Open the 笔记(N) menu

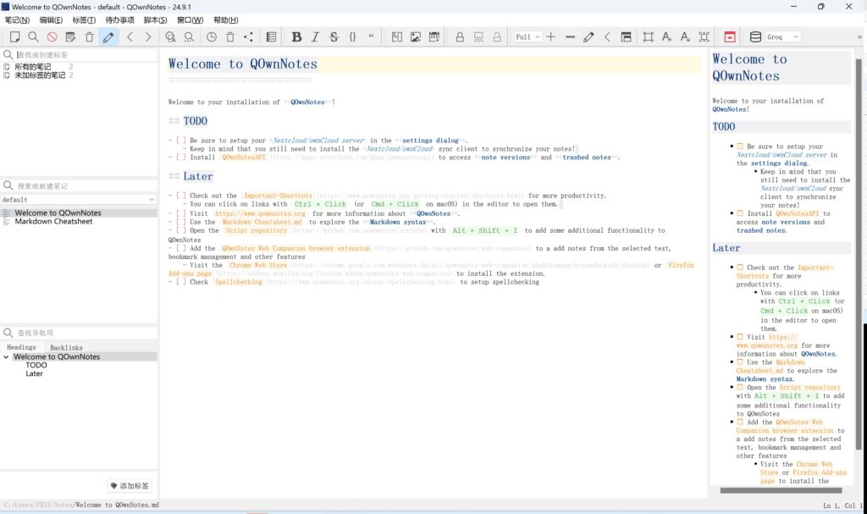pos(17,20)
